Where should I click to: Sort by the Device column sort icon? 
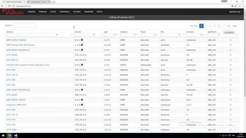[x=71, y=34]
